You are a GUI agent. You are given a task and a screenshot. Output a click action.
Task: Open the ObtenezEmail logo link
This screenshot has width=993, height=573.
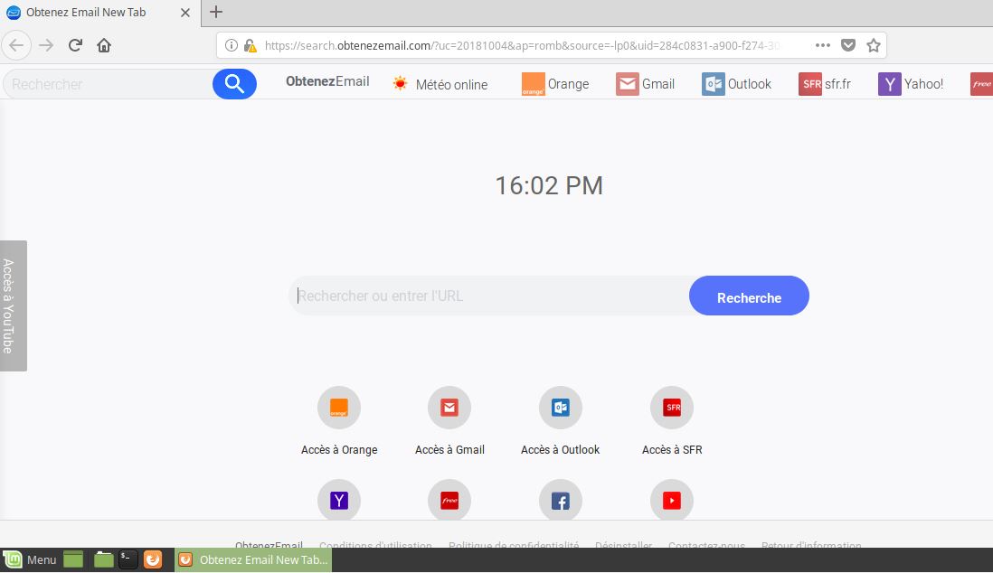coord(327,81)
